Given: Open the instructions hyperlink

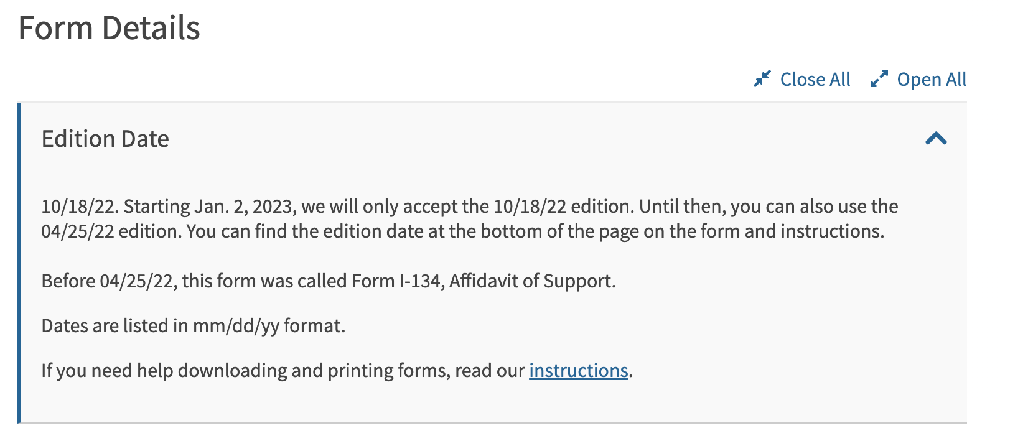Looking at the screenshot, I should [x=578, y=371].
